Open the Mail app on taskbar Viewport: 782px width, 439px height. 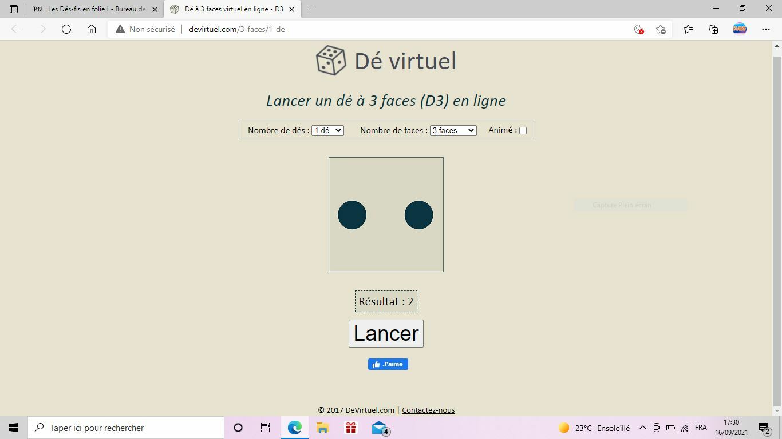point(380,428)
